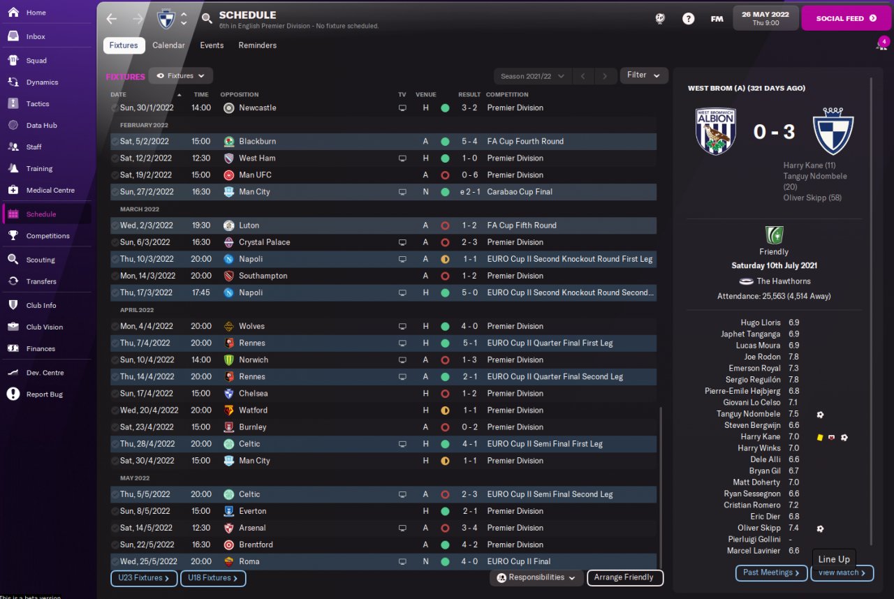The width and height of the screenshot is (894, 599).
Task: Open the notifications icon showing badge 4
Action: point(881,45)
